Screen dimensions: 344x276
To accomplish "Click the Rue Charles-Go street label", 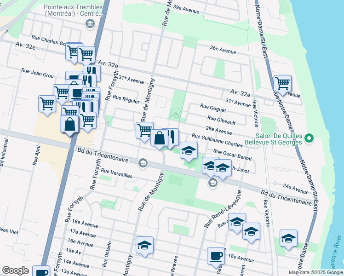I will tap(49, 40).
